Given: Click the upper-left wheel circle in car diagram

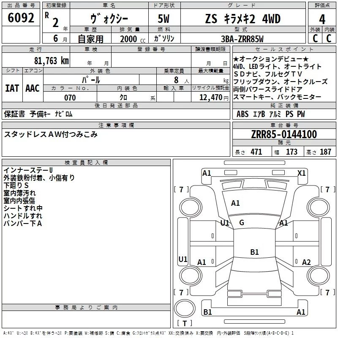Looking at the screenshot, I should point(191,207).
